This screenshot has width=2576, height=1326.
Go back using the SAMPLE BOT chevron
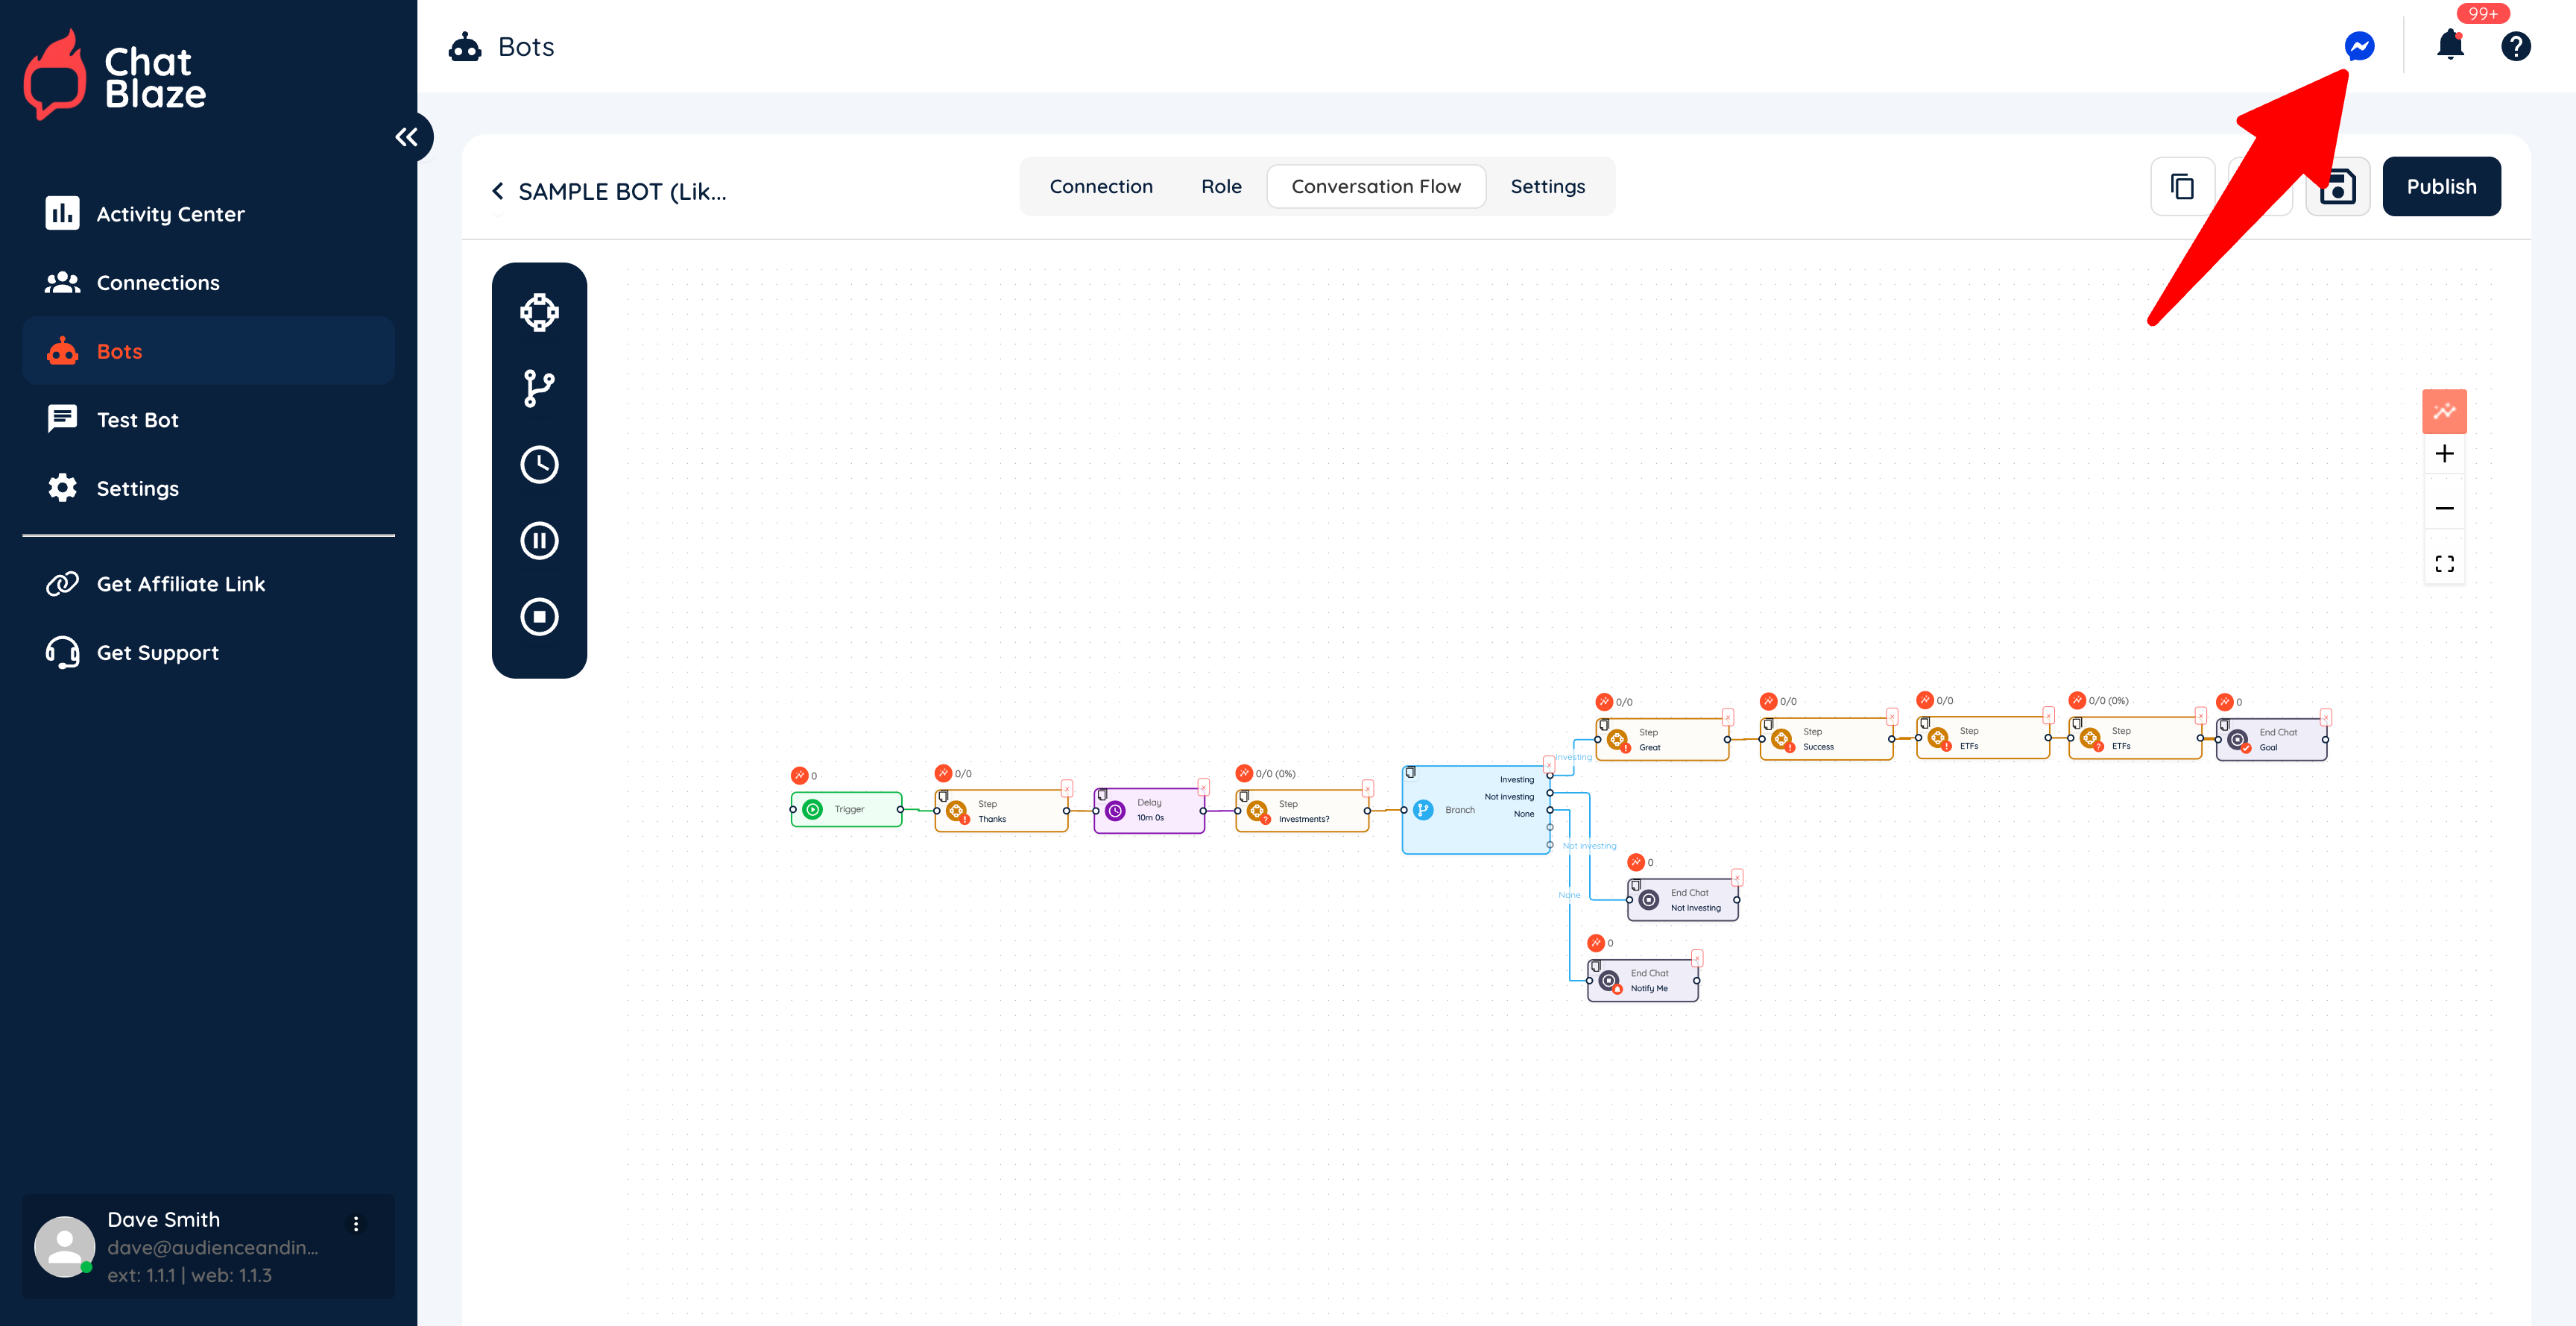[498, 191]
